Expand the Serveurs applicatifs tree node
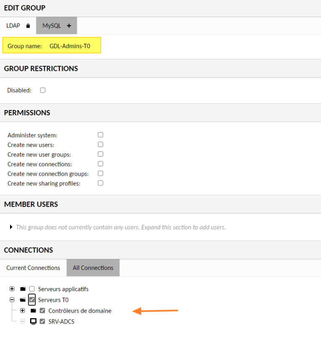This screenshot has height=339, width=321. 12,289
